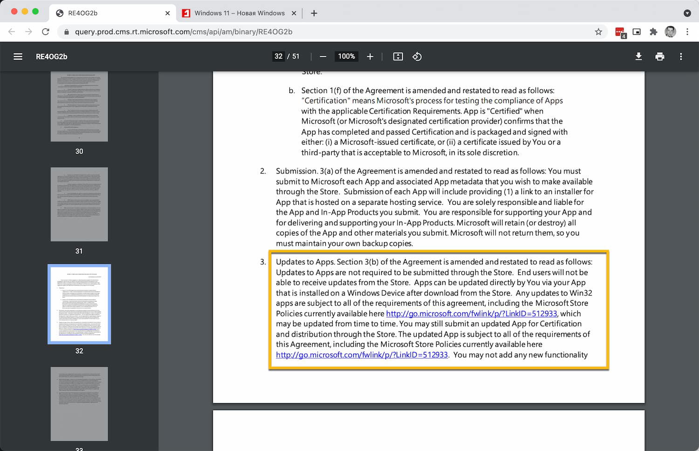The image size is (699, 451).
Task: Rotate the document counterclockwise
Action: click(417, 56)
